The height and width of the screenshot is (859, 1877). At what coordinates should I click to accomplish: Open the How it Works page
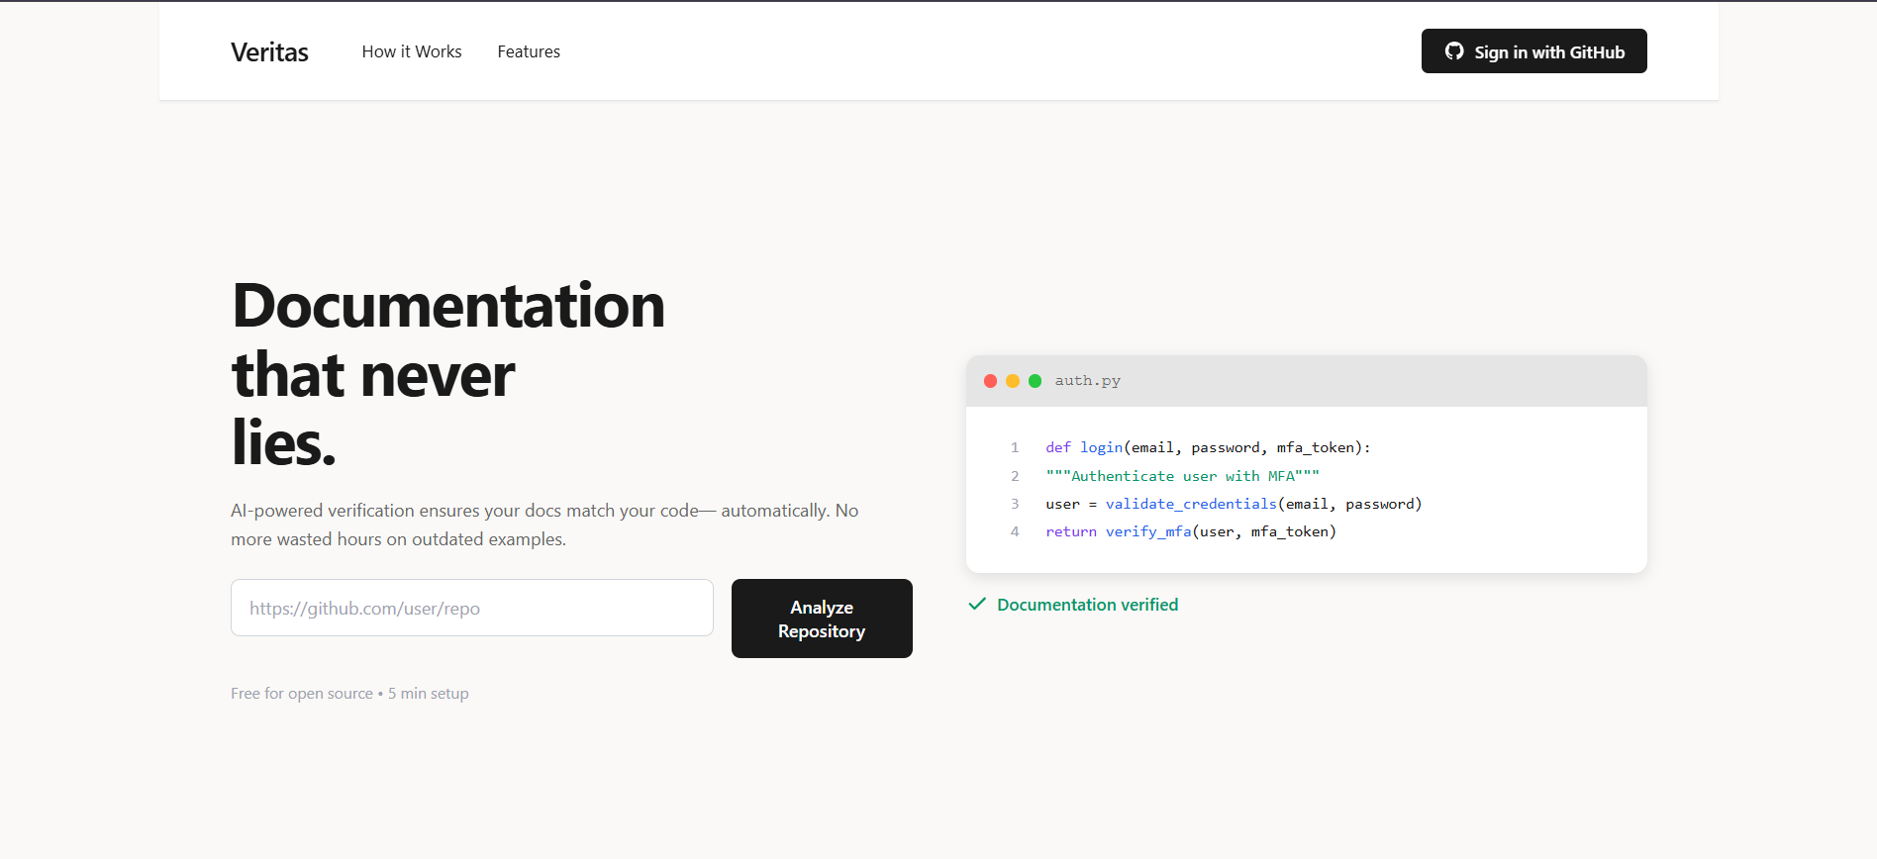[412, 51]
